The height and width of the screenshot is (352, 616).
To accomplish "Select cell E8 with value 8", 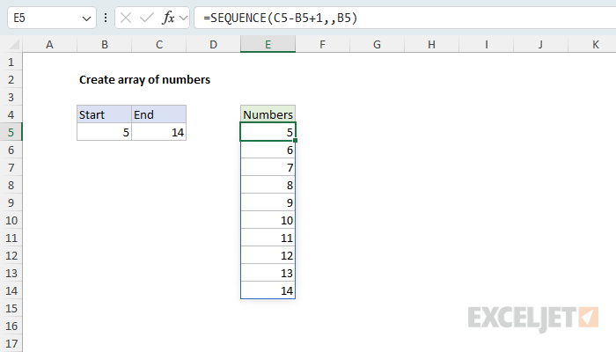I will click(x=268, y=185).
